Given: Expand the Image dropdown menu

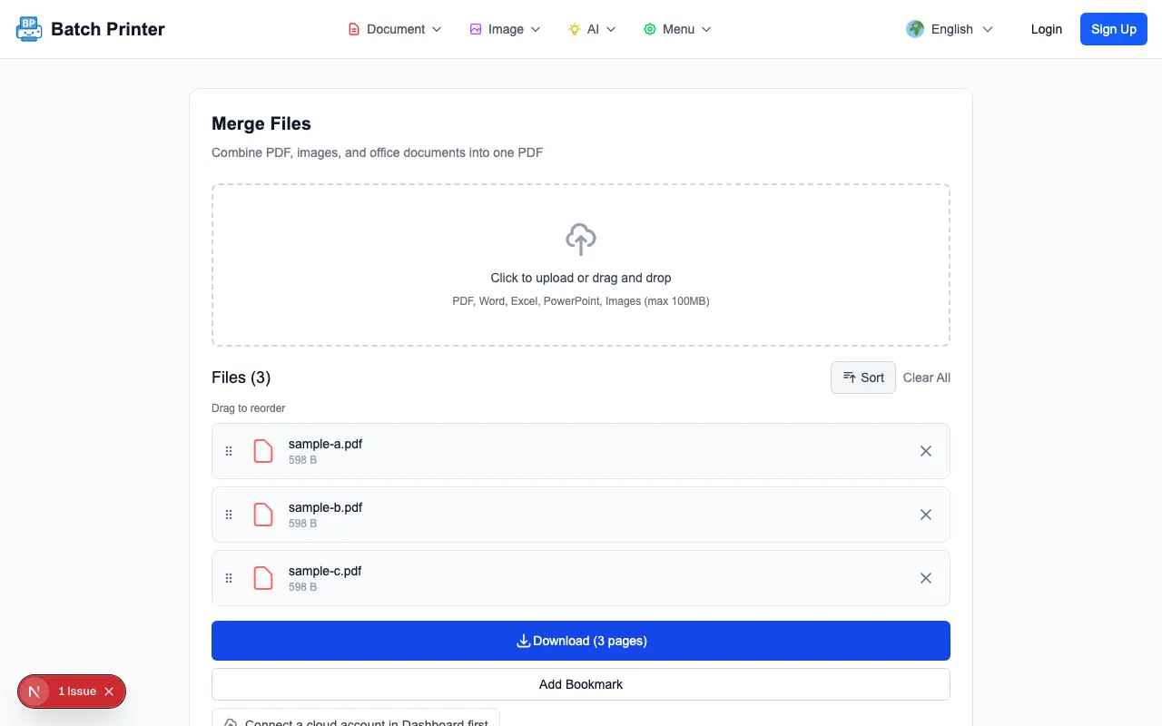Looking at the screenshot, I should pyautogui.click(x=505, y=29).
